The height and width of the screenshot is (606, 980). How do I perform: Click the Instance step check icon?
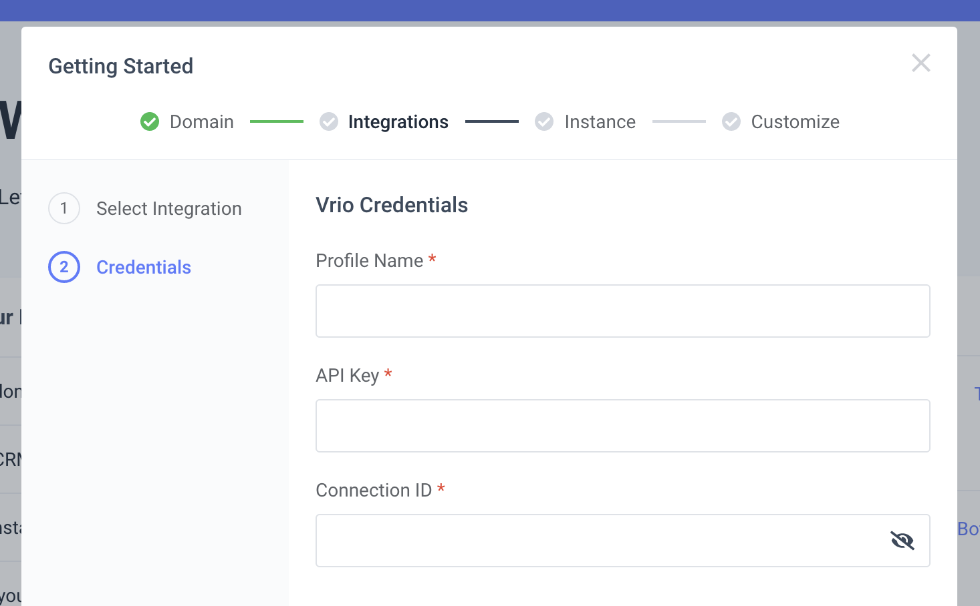544,121
